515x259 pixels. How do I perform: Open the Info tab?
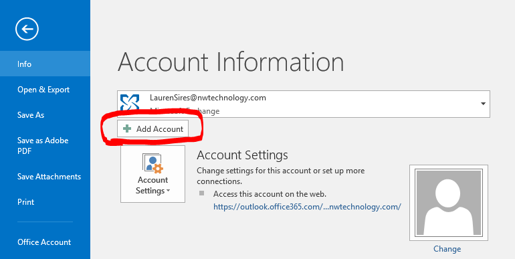[45, 64]
